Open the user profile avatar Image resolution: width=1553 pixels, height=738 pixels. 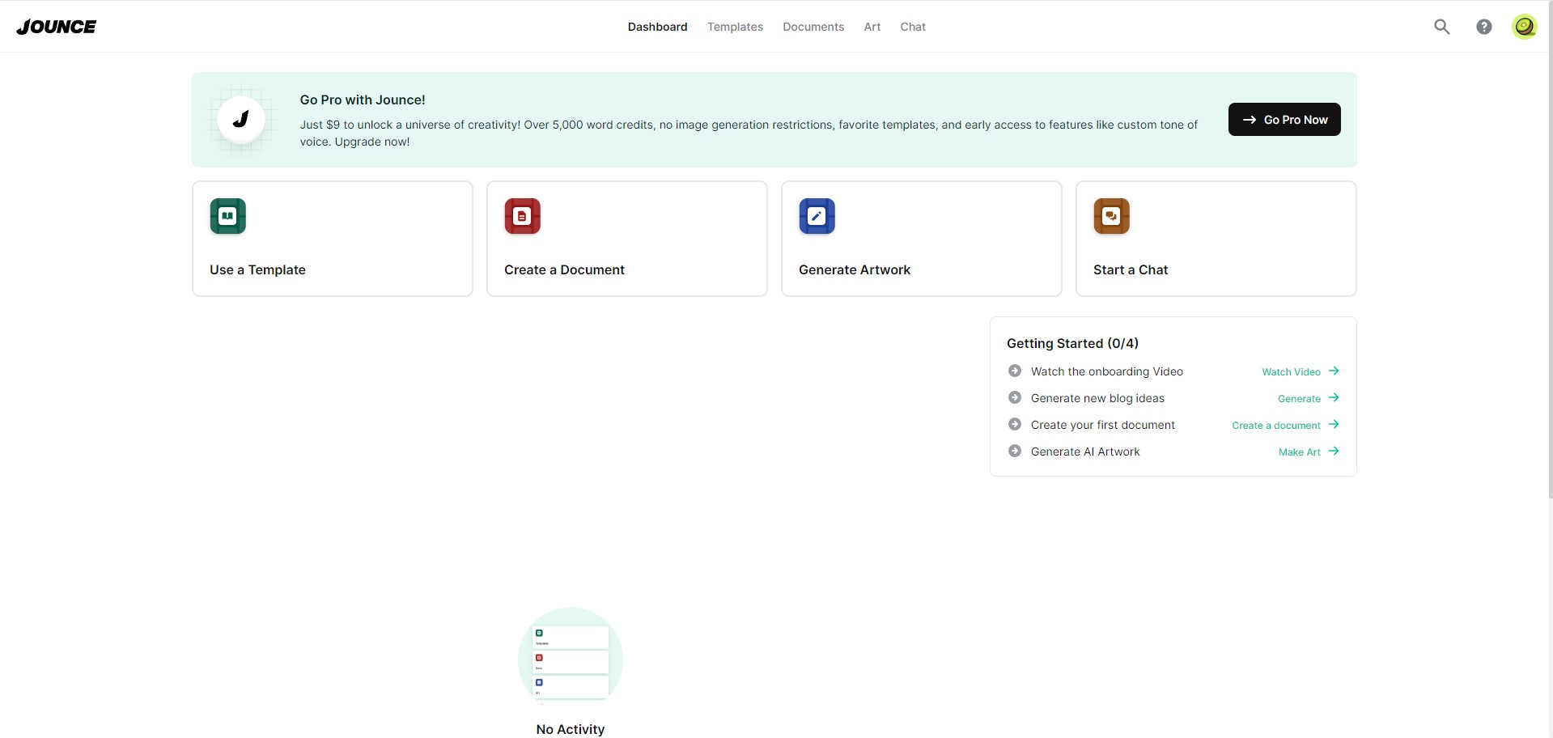point(1525,27)
